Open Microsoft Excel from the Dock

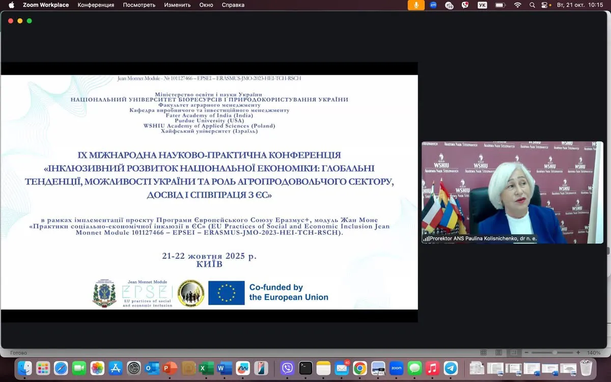206,368
